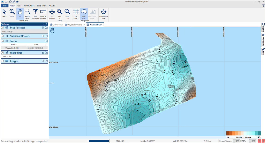Toggle the DATA OFF switch
The image size is (266, 145).
tap(252, 141)
